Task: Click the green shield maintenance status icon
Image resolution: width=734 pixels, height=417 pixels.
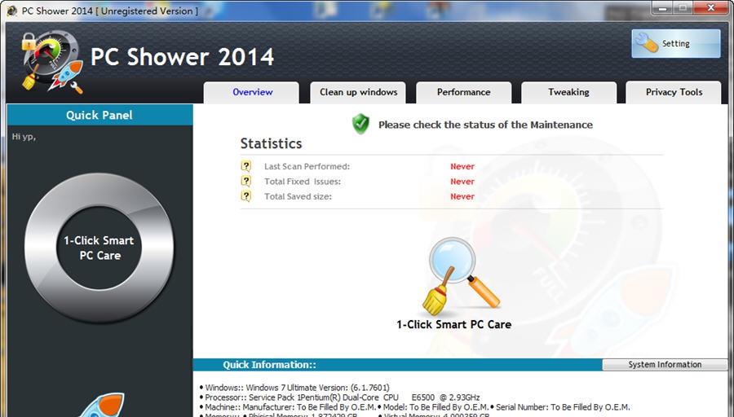Action: coord(360,124)
